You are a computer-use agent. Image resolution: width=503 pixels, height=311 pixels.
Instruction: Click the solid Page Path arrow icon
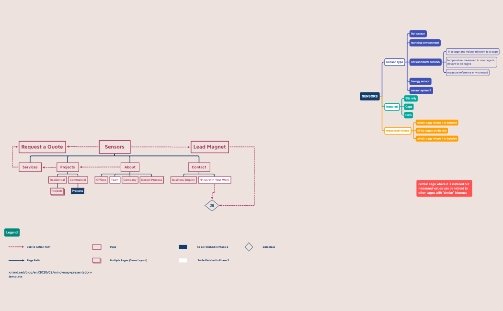coord(16,260)
